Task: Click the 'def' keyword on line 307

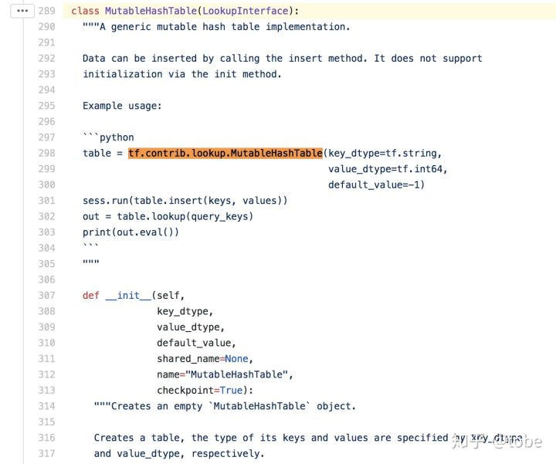Action: click(91, 296)
